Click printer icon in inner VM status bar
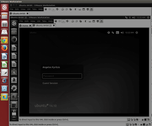Image resolution: width=152 pixels, height=126 pixels. (143, 120)
